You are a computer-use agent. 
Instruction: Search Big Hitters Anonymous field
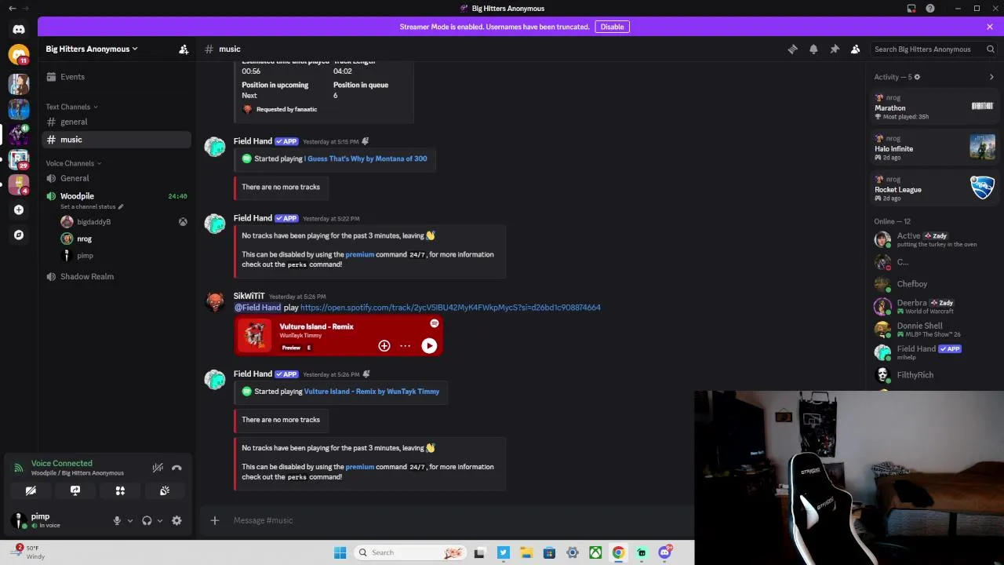(933, 49)
